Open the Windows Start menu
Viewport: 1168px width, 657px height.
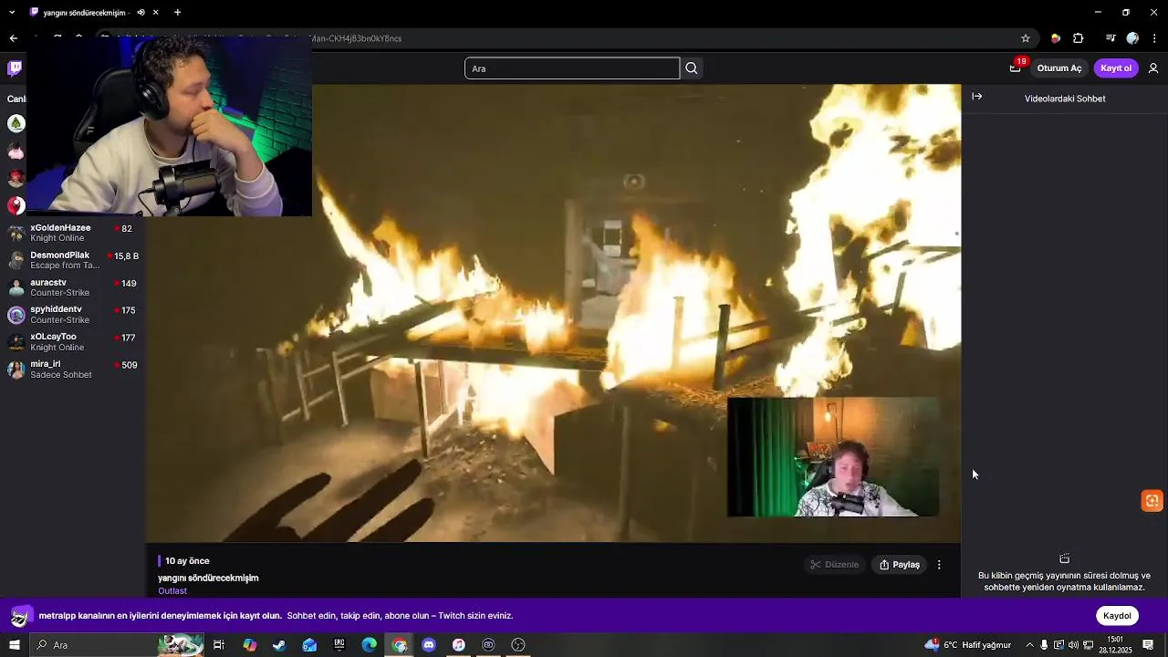[x=14, y=645]
